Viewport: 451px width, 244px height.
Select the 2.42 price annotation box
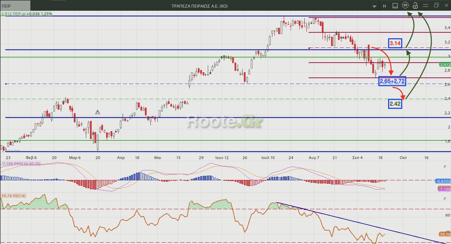click(395, 104)
